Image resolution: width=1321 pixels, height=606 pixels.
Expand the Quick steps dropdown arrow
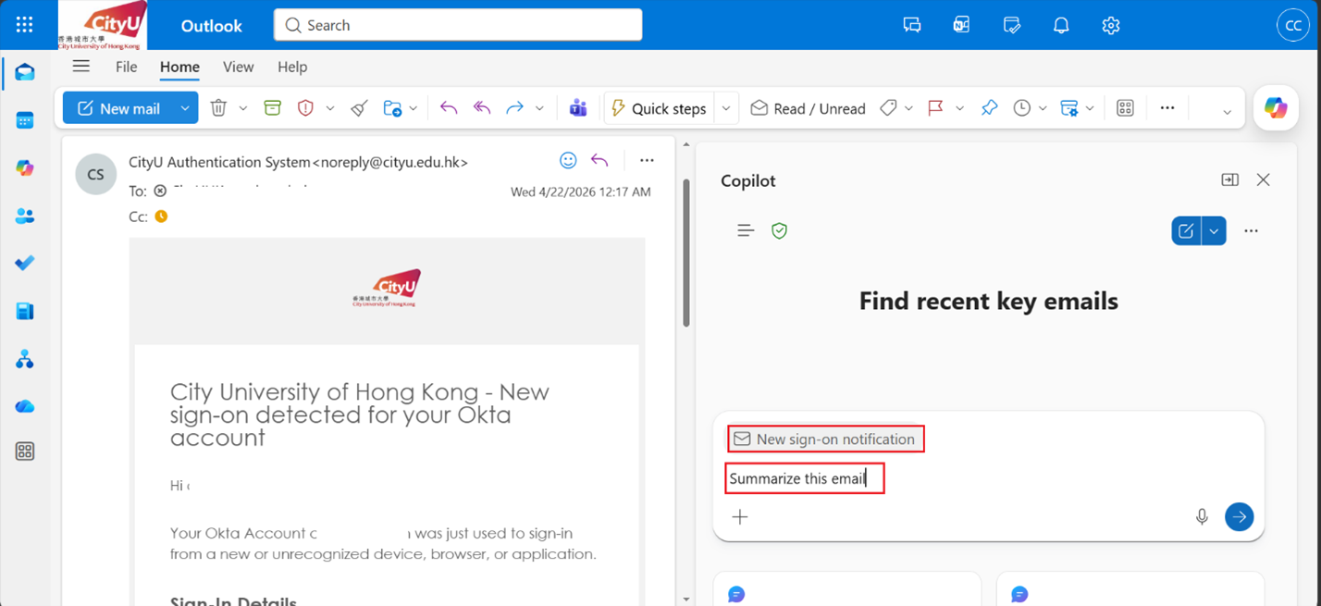coord(726,108)
